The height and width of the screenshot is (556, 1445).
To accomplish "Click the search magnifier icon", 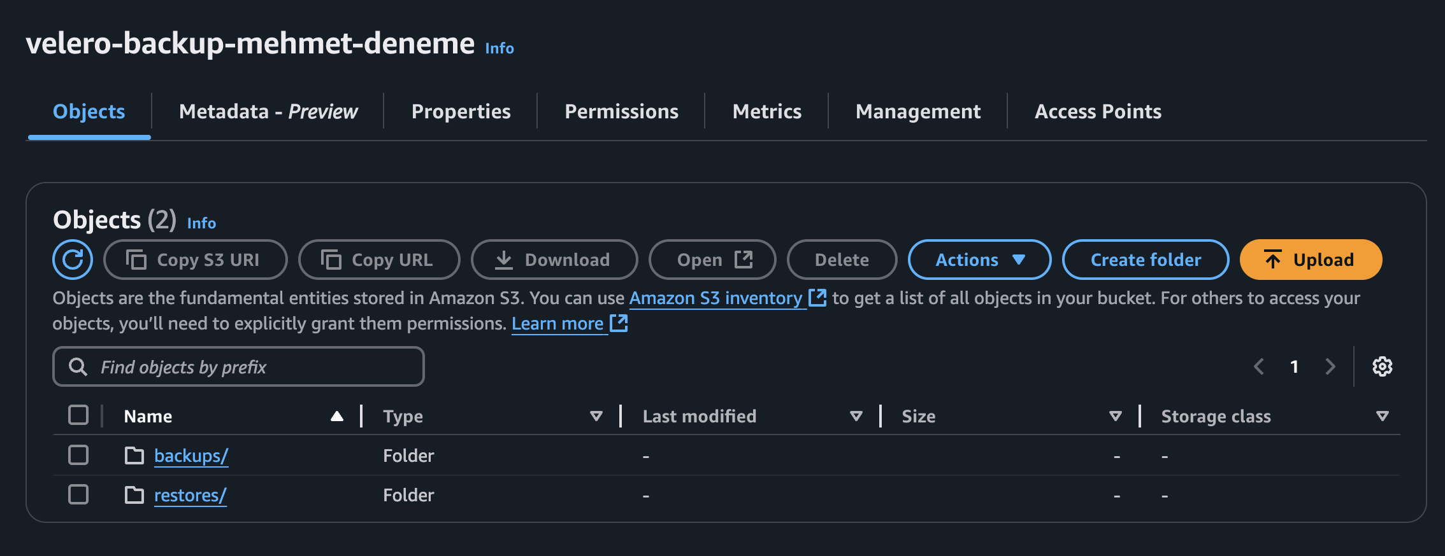I will point(78,366).
